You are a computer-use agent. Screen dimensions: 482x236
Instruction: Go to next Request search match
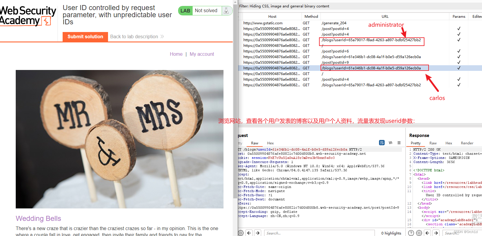coord(258,233)
